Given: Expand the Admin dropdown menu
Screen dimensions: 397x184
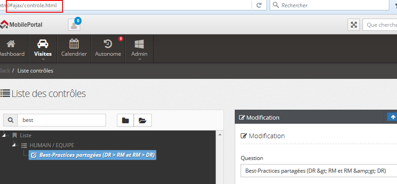Looking at the screenshot, I should pos(139,48).
